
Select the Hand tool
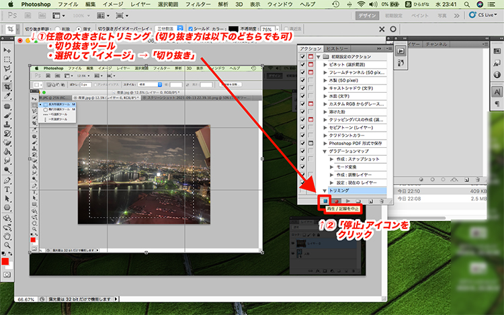(x=7, y=236)
